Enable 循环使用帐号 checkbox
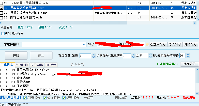The image size is (199, 106). coord(3,34)
